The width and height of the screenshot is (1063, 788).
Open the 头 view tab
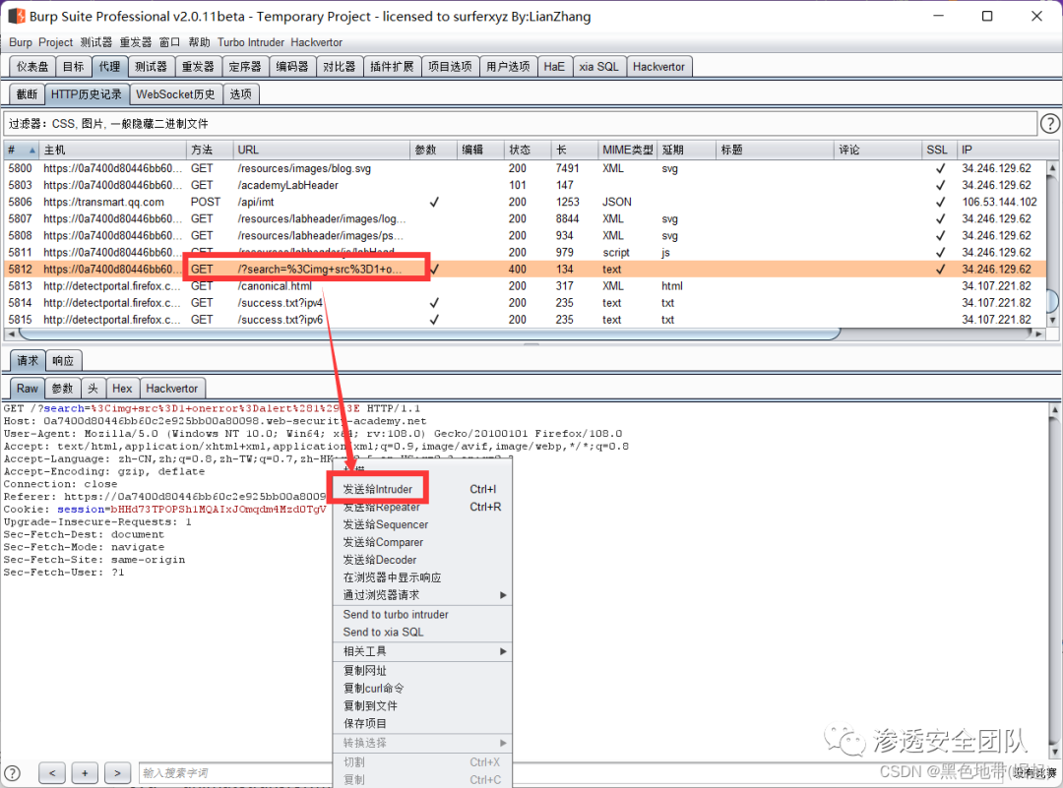pyautogui.click(x=93, y=389)
